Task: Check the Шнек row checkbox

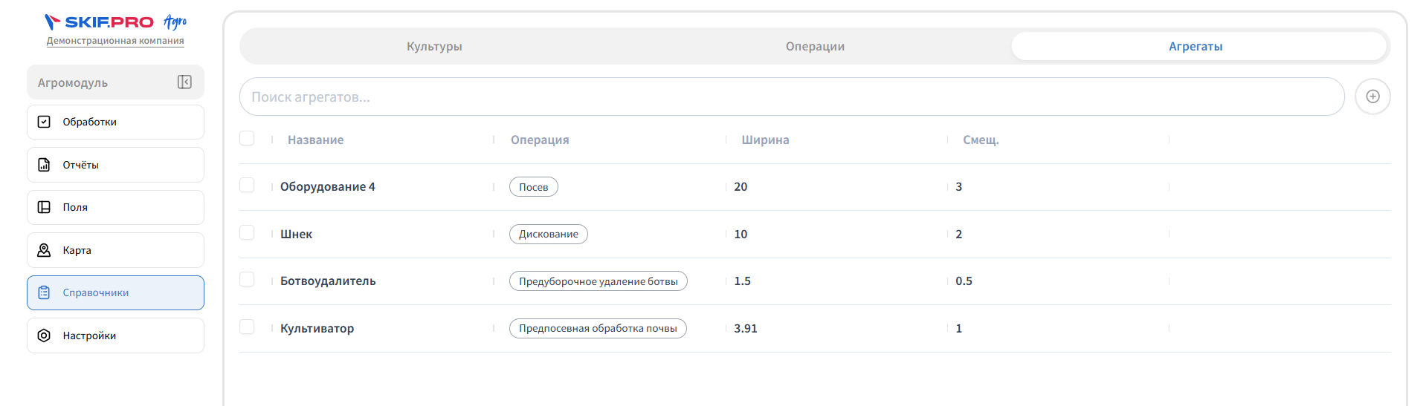Action: click(x=247, y=232)
